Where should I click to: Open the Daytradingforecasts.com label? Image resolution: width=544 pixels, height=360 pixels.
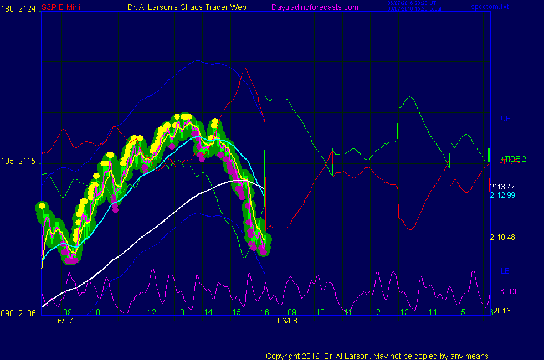(315, 7)
